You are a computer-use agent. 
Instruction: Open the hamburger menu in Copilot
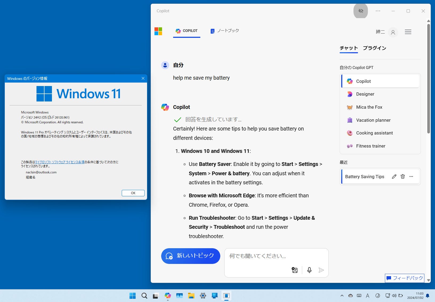(408, 32)
